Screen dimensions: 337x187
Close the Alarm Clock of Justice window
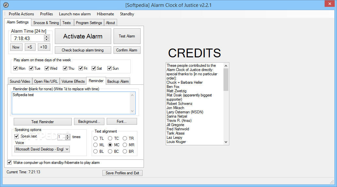(x=330, y=4)
